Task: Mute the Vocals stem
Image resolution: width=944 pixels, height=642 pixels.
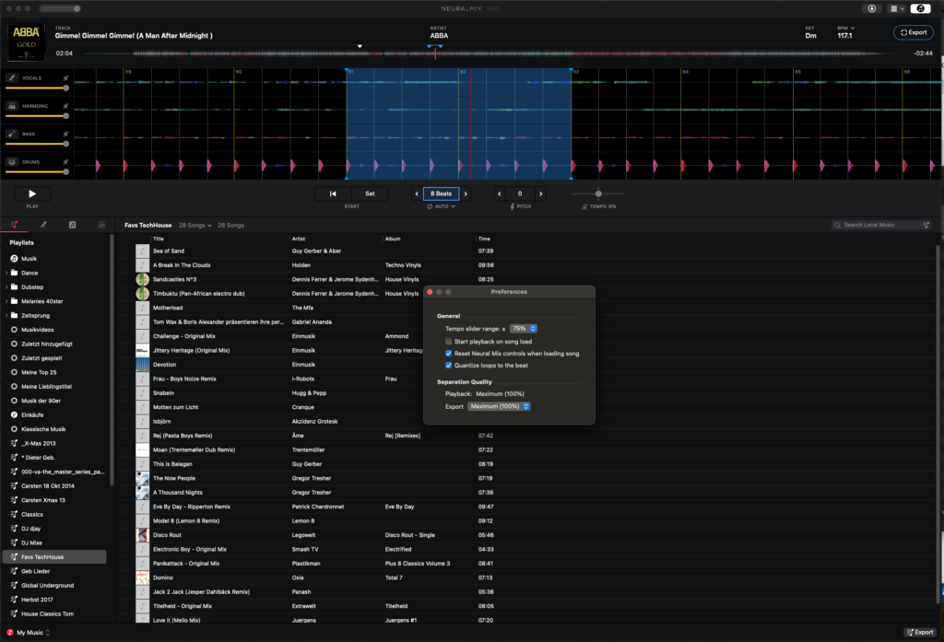Action: (65, 77)
